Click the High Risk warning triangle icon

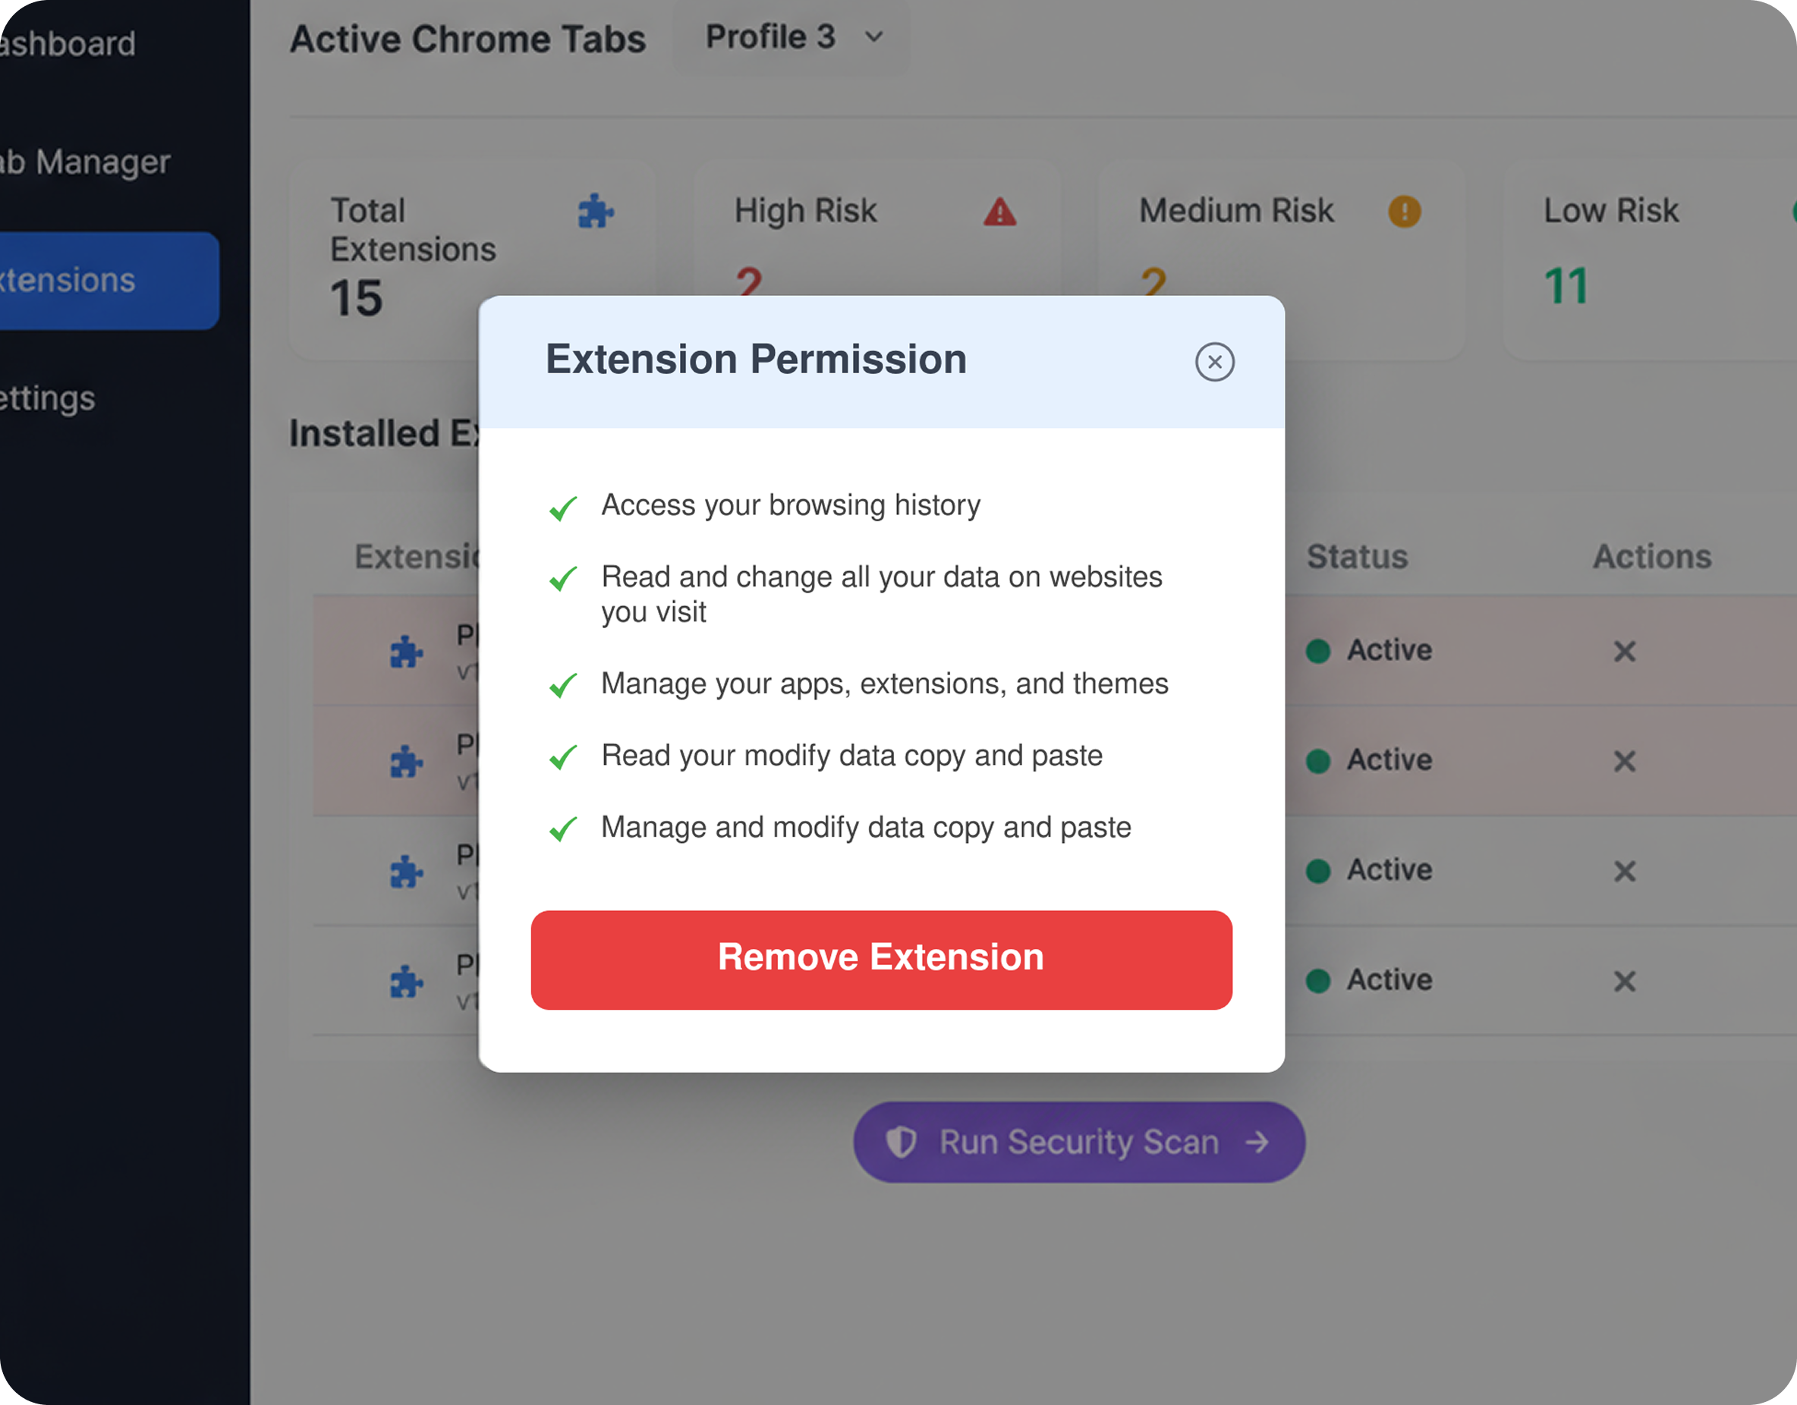[999, 212]
